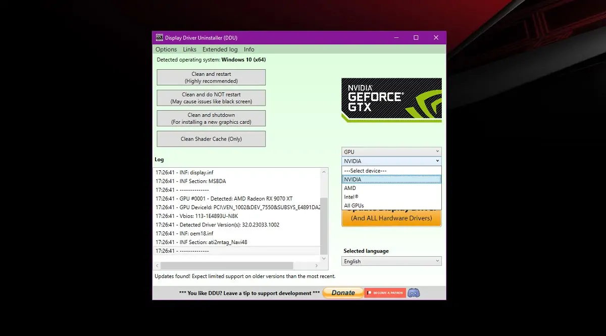Click the log's horizontal scrollbar thumb
The height and width of the screenshot is (336, 606).
click(227, 265)
